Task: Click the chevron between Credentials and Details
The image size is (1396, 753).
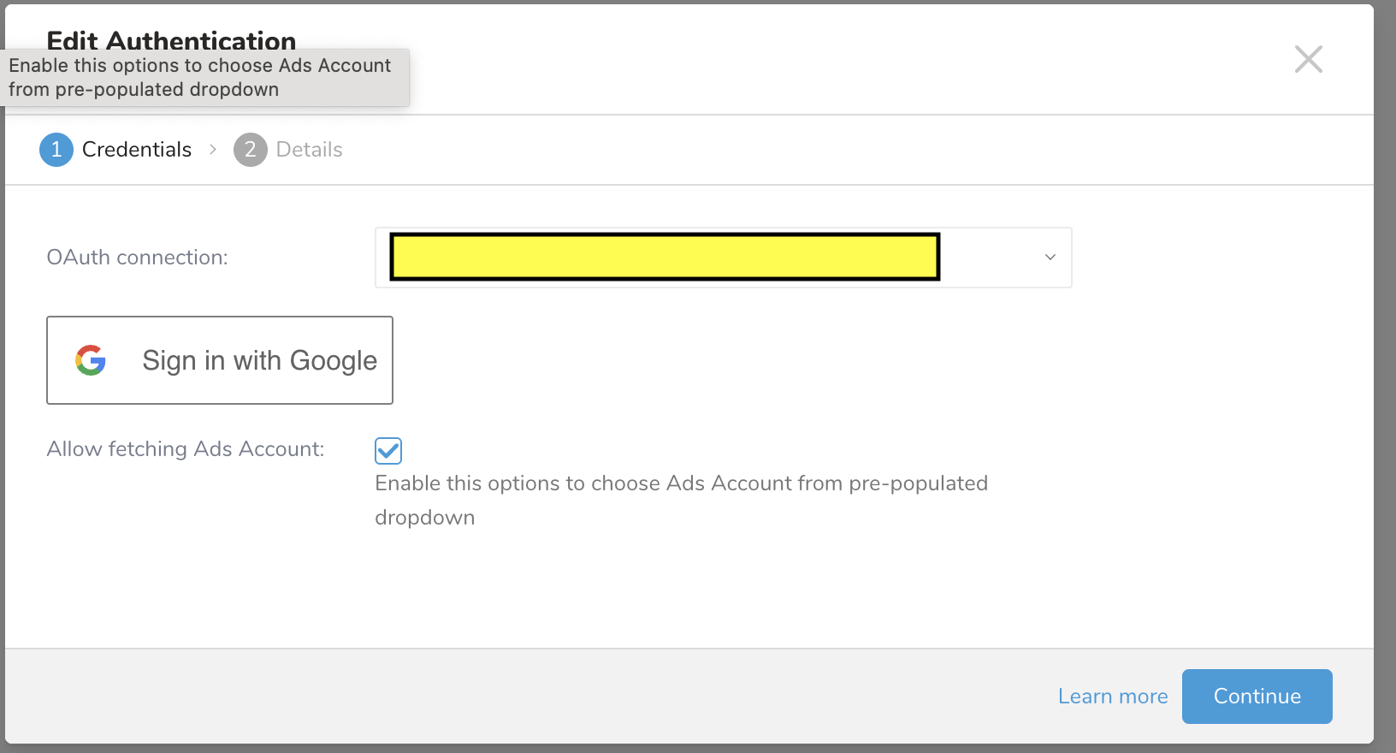Action: pos(213,150)
